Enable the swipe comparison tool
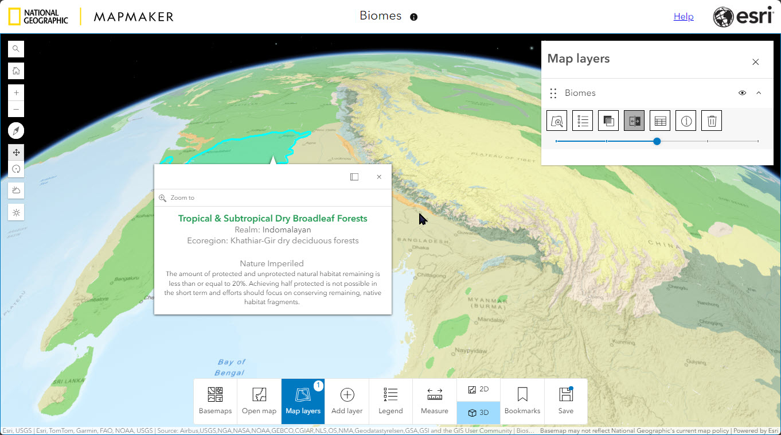The image size is (781, 435). [x=634, y=120]
